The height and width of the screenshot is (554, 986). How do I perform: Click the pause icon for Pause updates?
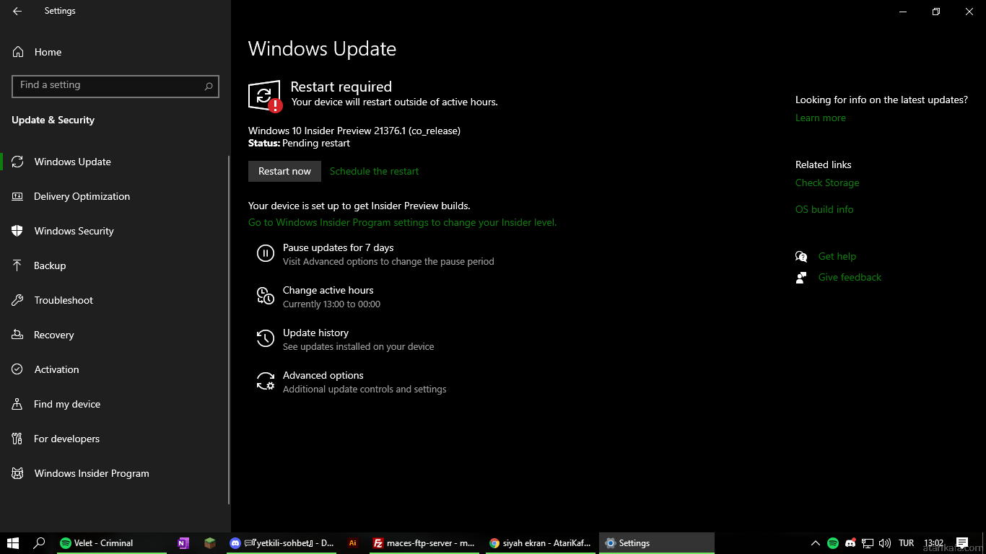click(266, 253)
